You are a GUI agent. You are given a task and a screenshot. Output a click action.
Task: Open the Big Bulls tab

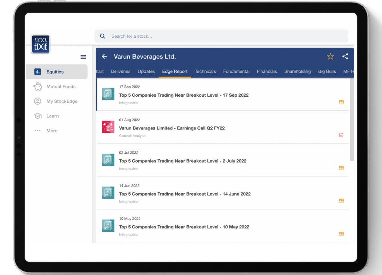coord(327,71)
